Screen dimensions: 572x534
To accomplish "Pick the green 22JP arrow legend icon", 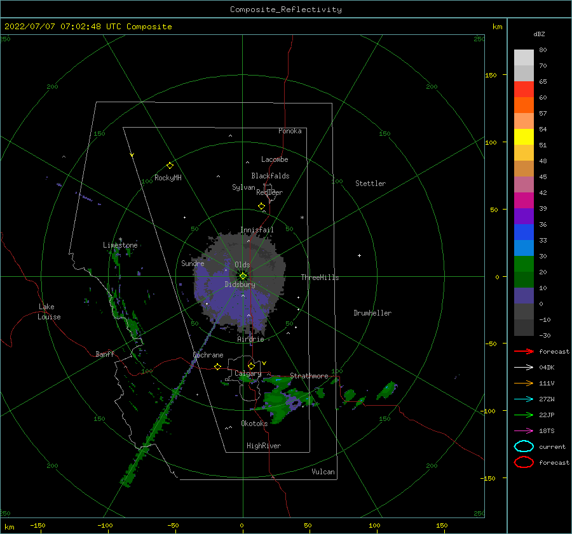I will pos(524,415).
